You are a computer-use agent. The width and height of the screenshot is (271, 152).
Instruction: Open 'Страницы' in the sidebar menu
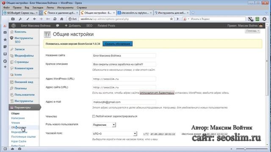[x=22, y=62]
